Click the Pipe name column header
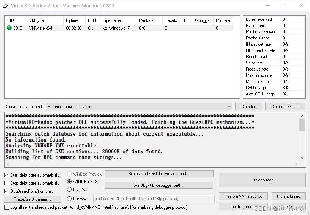This screenshot has width=310, height=215. pyautogui.click(x=119, y=20)
